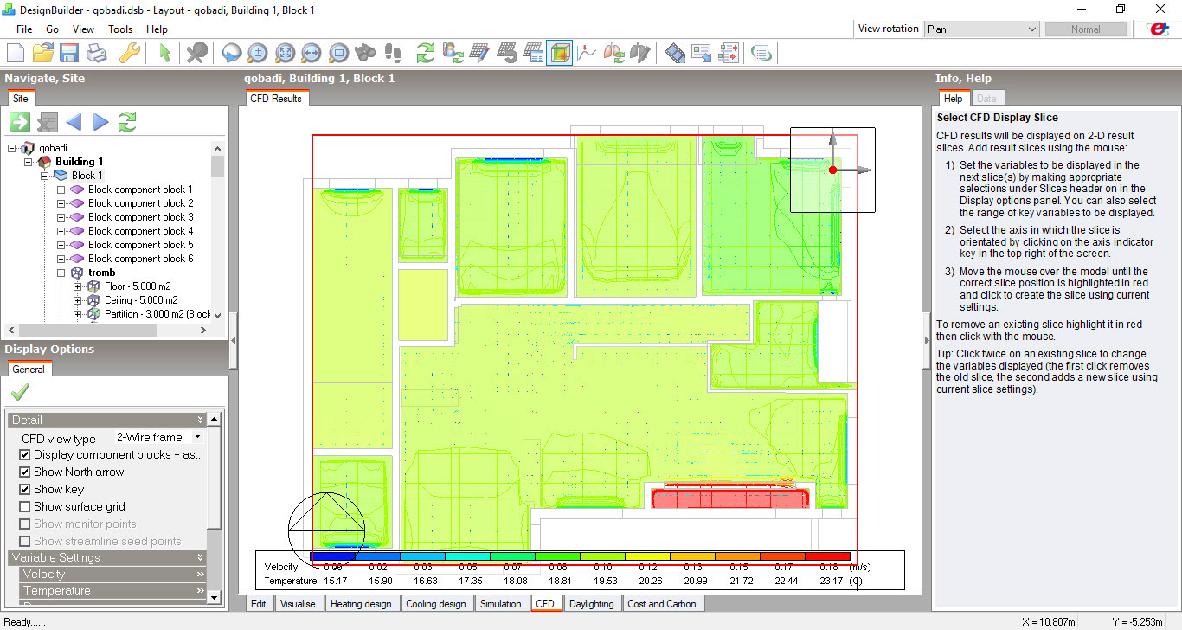Open the Cooling design tab
The height and width of the screenshot is (630, 1182).
pyautogui.click(x=435, y=604)
